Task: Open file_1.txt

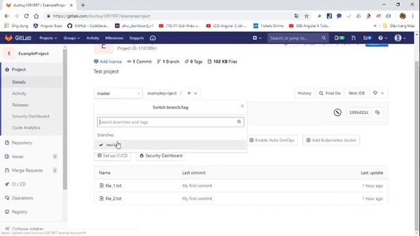Action: click(114, 186)
